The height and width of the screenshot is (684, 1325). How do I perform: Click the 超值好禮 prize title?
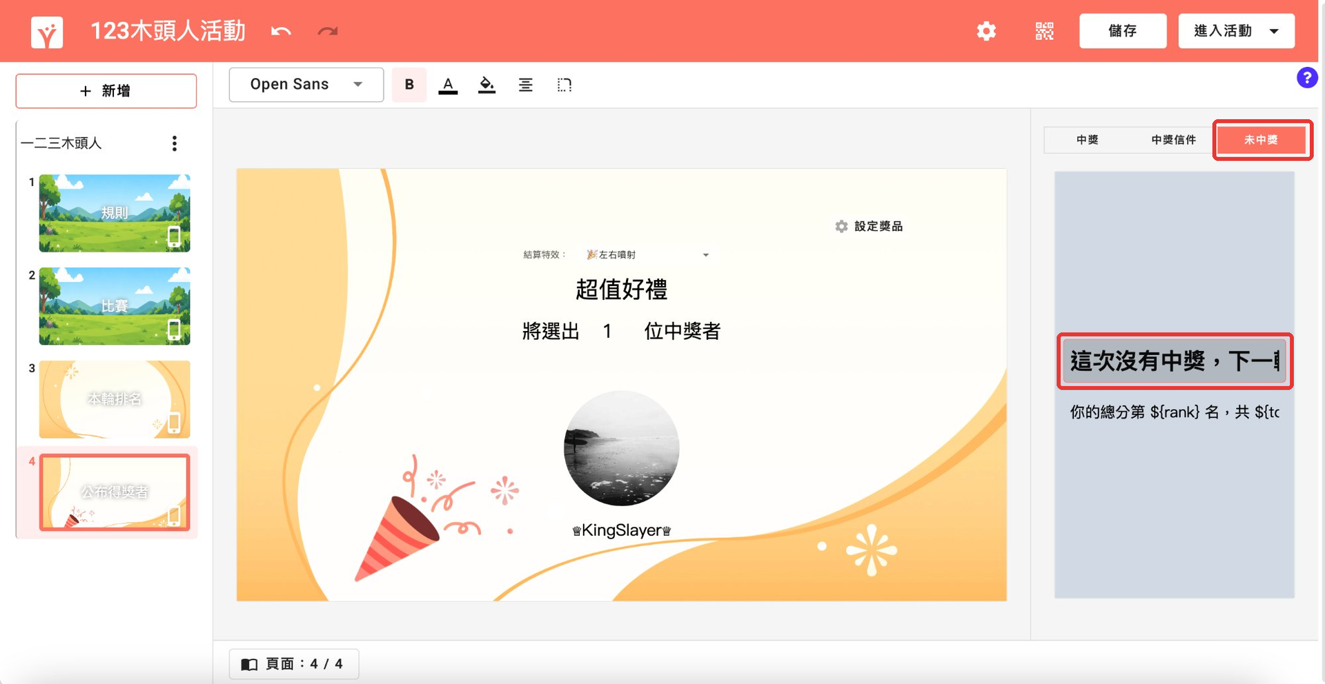(621, 290)
